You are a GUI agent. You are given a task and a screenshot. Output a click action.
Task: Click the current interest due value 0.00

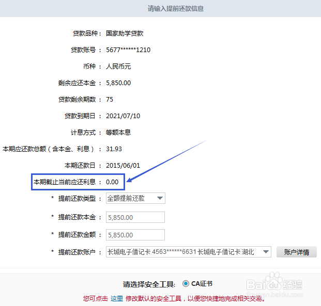(112, 182)
